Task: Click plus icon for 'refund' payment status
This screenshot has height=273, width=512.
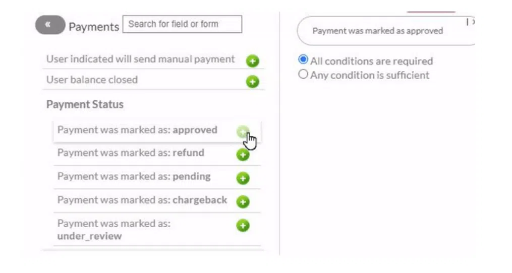Action: 243,155
